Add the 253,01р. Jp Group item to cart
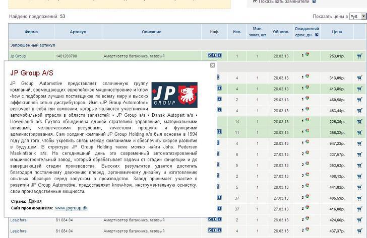367x238 pixels. (x=359, y=56)
